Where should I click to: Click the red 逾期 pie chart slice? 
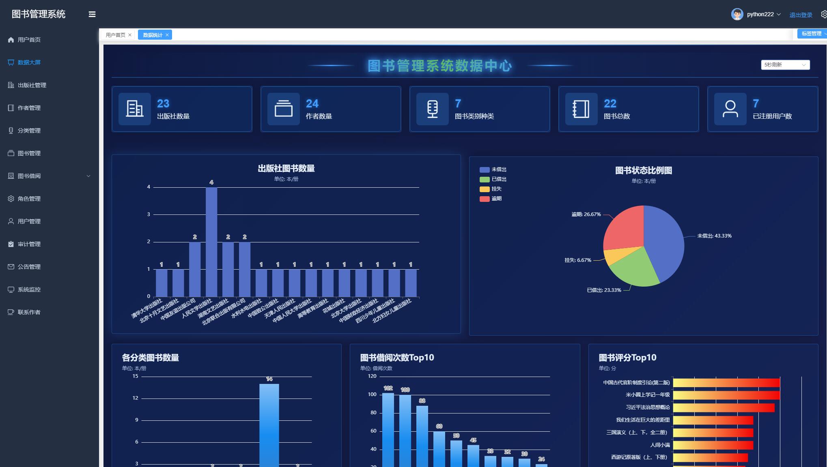(x=625, y=229)
